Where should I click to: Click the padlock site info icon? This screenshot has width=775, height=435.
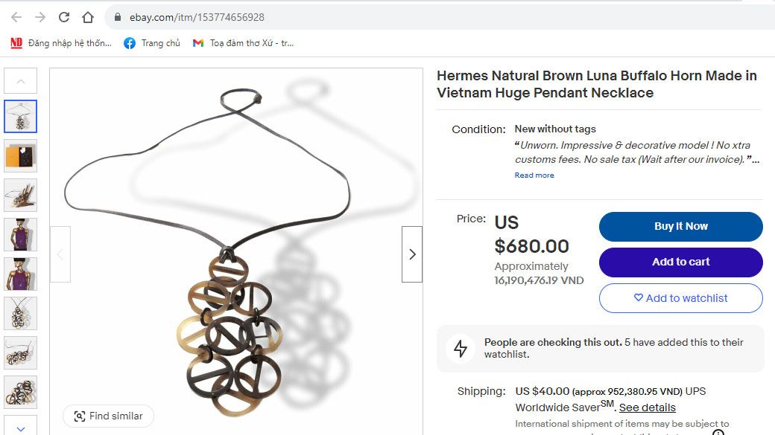pyautogui.click(x=118, y=17)
